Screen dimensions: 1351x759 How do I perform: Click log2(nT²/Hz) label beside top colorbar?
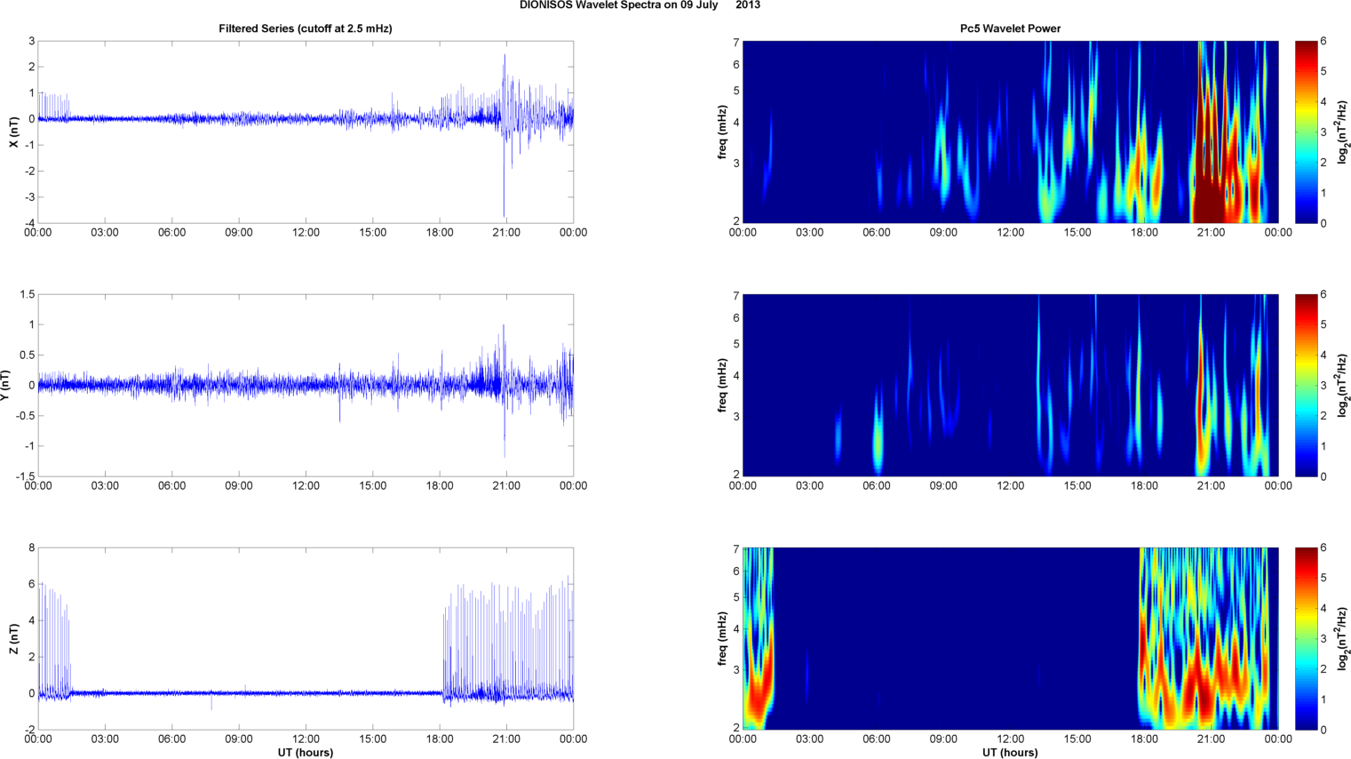point(1344,132)
